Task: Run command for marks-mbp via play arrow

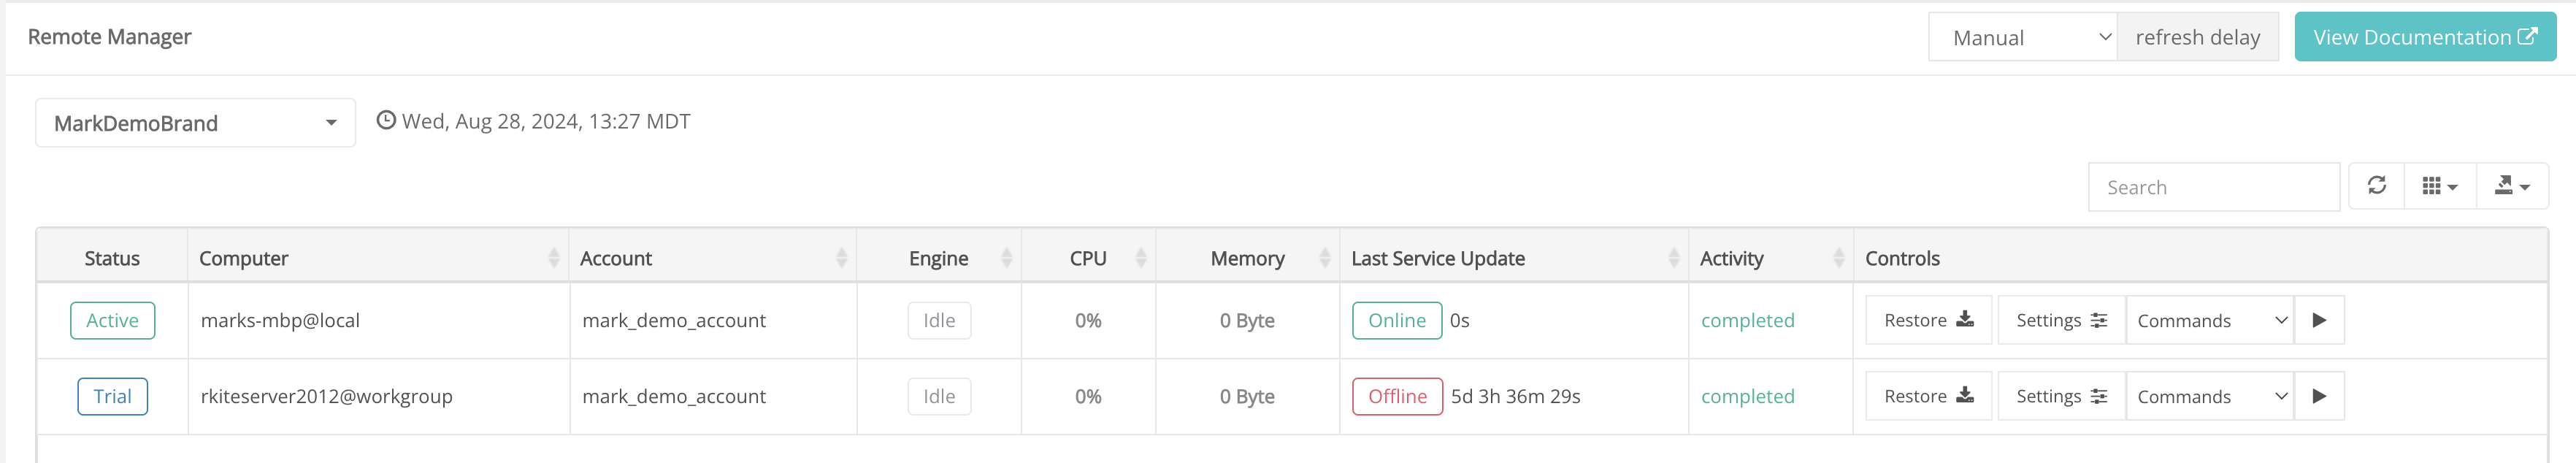Action: (2319, 320)
